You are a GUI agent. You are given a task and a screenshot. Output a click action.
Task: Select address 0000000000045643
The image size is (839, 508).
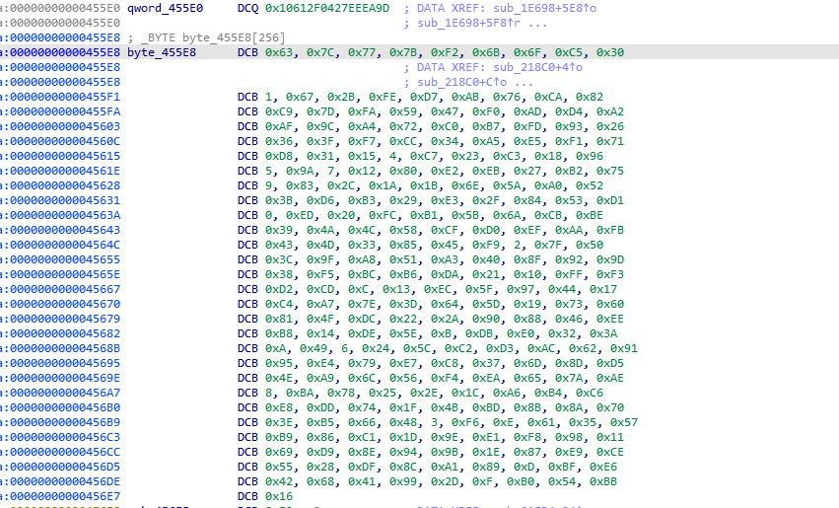[x=65, y=230]
